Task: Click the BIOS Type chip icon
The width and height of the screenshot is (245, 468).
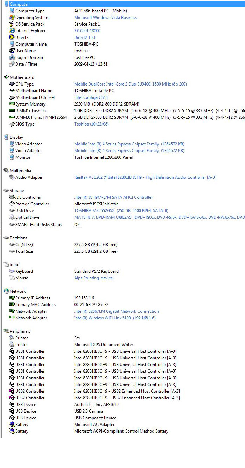Action: [x=12, y=124]
